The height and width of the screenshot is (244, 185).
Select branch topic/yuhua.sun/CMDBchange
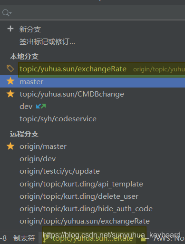72,94
